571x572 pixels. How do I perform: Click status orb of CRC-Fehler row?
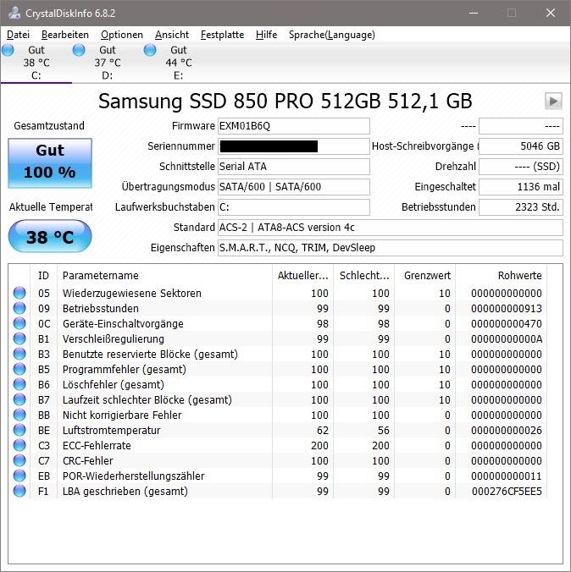click(x=19, y=461)
